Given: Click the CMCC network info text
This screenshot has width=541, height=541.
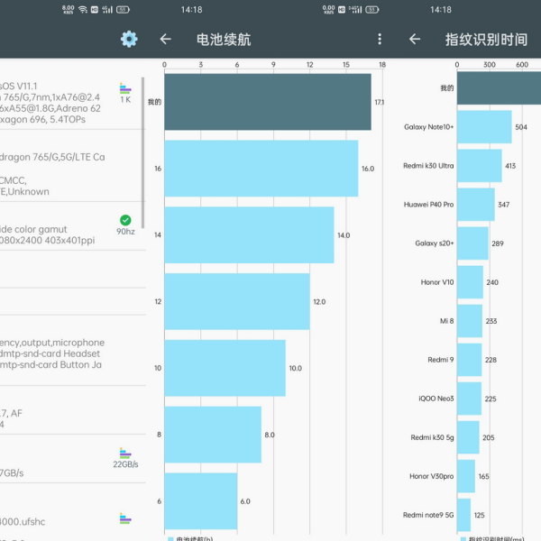Looking at the screenshot, I should click(14, 180).
